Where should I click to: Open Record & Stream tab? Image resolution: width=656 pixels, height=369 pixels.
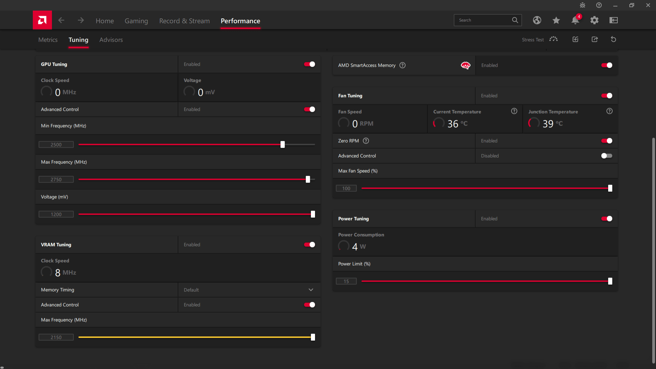pyautogui.click(x=184, y=21)
